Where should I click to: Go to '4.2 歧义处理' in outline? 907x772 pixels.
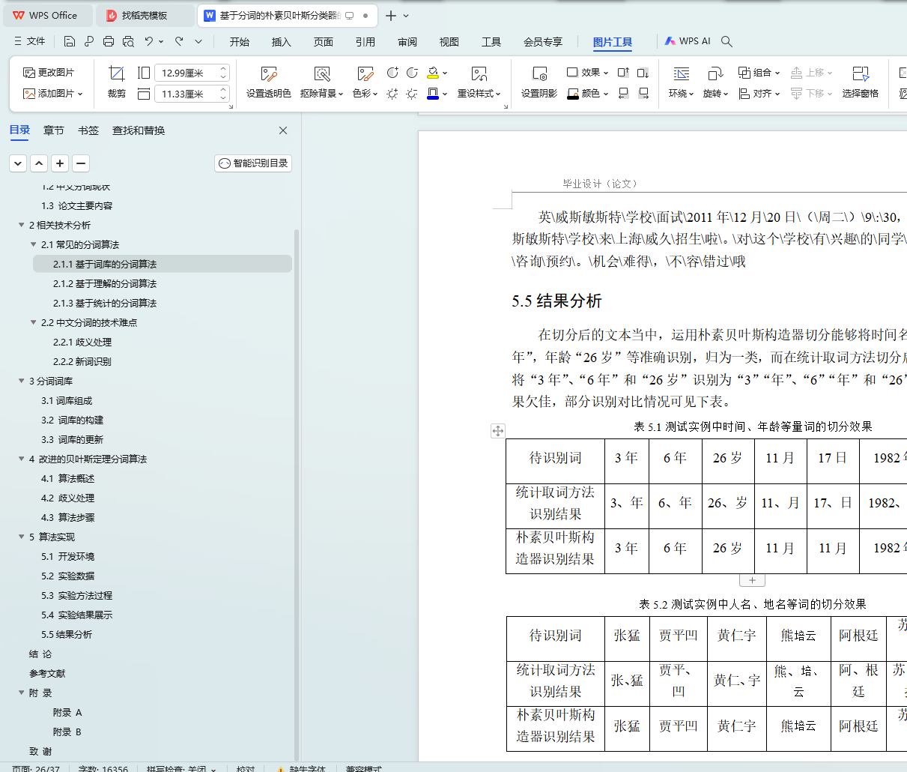67,498
